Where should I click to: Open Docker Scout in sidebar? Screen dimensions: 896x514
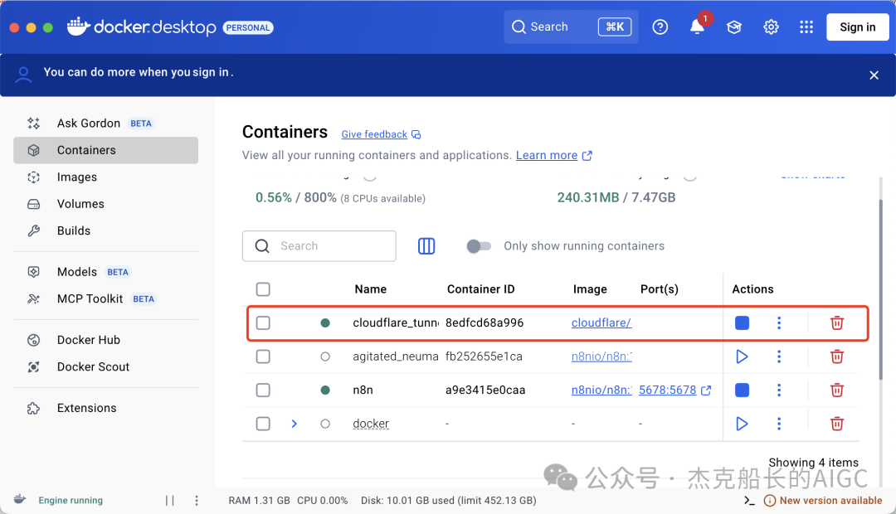pos(105,366)
